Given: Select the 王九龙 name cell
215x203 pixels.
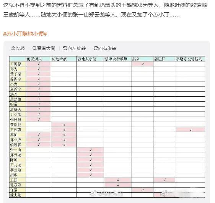Looking at the screenshot, I should coord(18,165).
